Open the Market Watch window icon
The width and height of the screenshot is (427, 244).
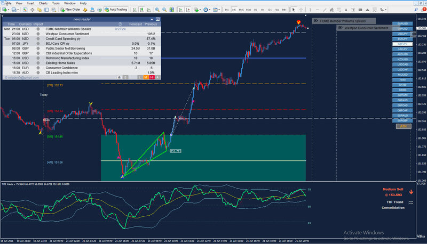[x=25, y=10]
